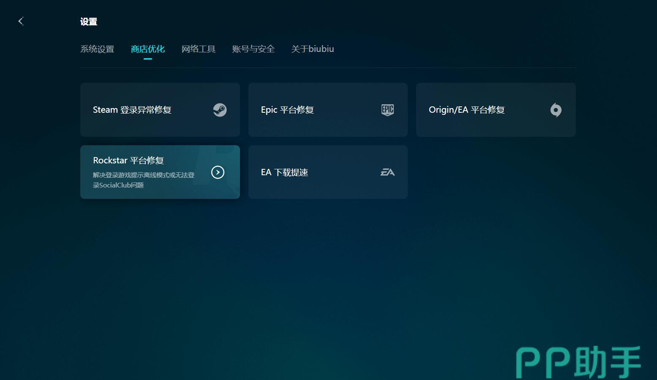Image resolution: width=657 pixels, height=380 pixels.
Task: Click the PP助手 watermark logo
Action: click(578, 362)
